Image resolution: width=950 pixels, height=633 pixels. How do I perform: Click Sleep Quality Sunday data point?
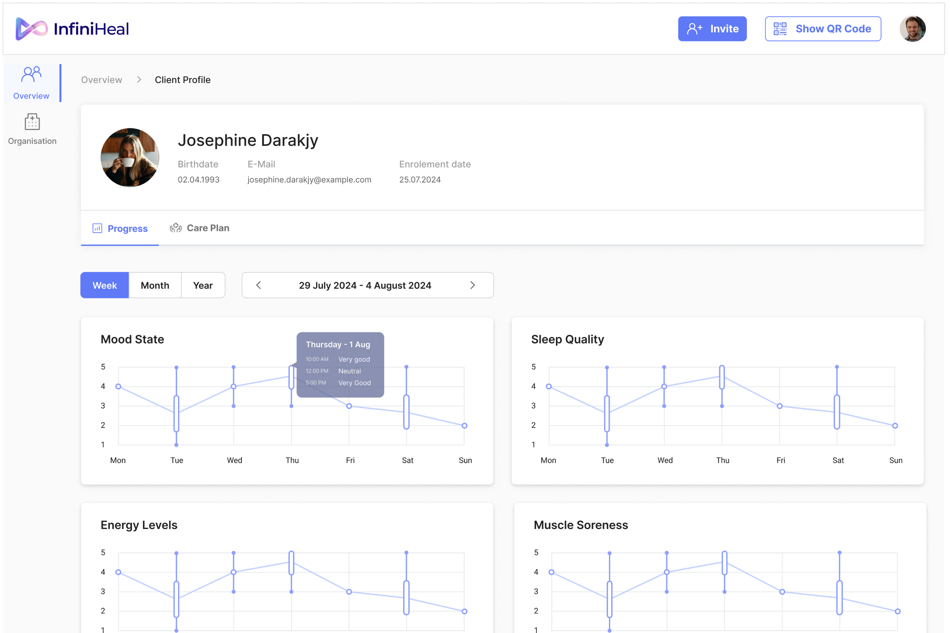895,425
